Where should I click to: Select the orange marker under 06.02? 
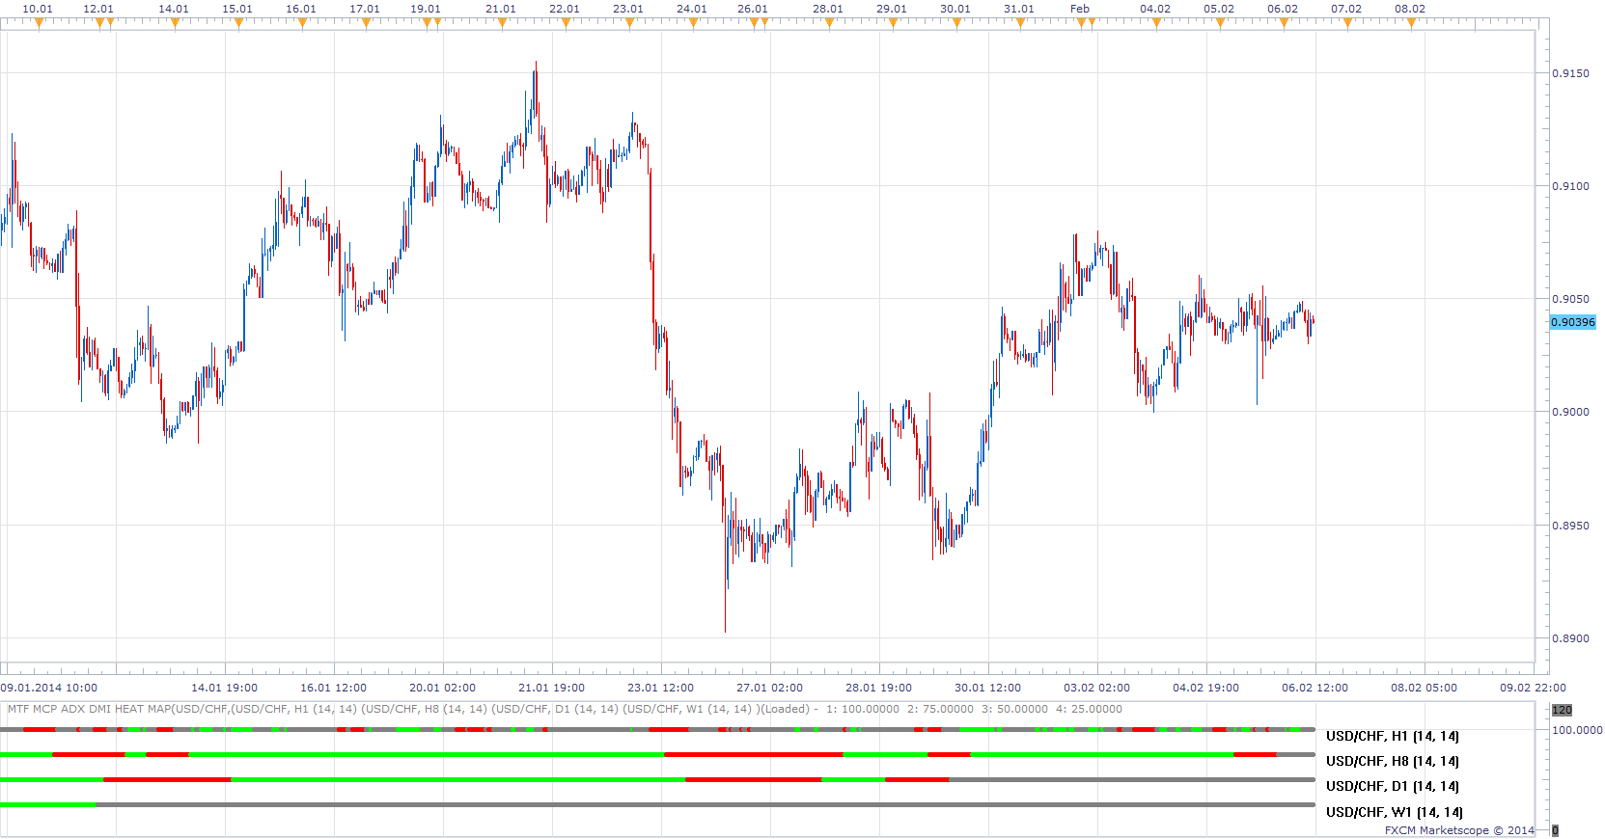[1284, 24]
